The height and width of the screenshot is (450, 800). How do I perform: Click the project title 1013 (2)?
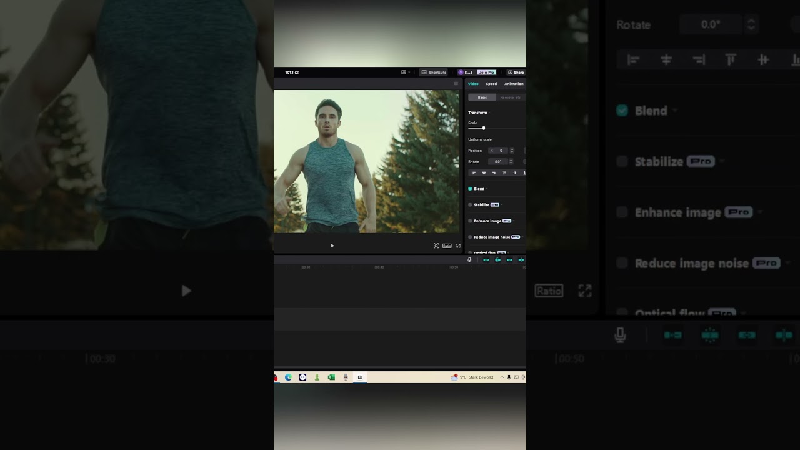tap(292, 72)
